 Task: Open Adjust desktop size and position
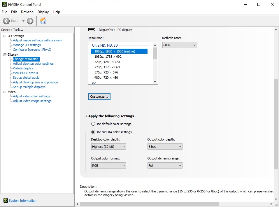[x=35, y=82]
